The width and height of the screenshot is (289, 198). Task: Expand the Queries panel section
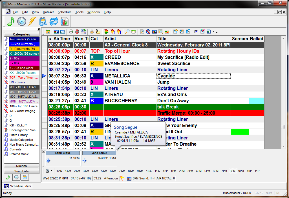click(x=21, y=166)
